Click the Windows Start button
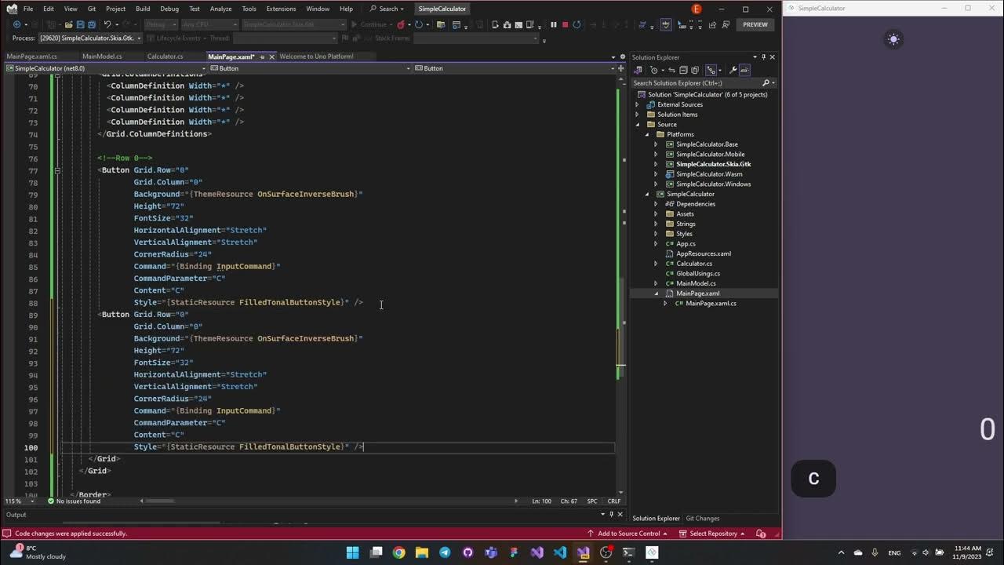Viewport: 1004px width, 565px height. tap(352, 552)
